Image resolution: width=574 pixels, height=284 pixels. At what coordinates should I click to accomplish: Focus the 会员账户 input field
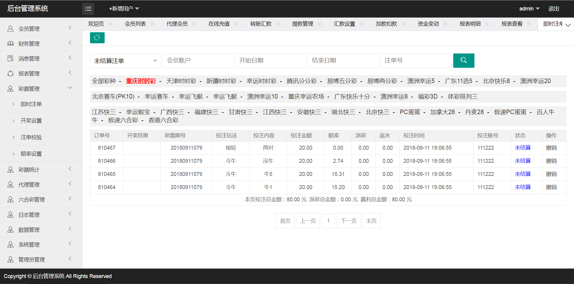tap(198, 61)
